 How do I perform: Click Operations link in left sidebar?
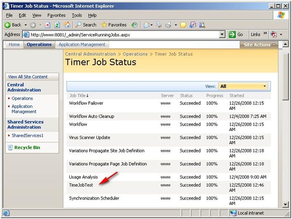22,98
